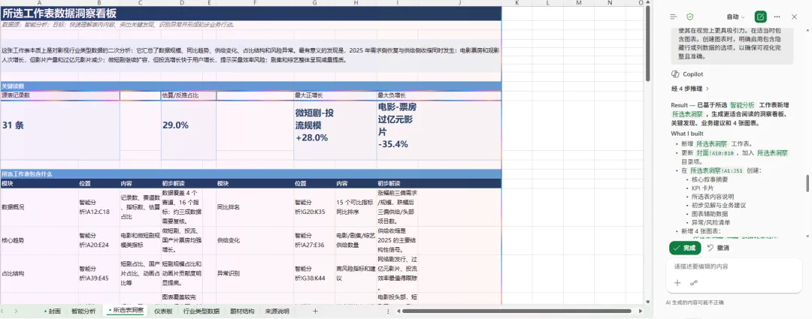
Task: Click the 同比排名 module cell
Action: (x=255, y=207)
